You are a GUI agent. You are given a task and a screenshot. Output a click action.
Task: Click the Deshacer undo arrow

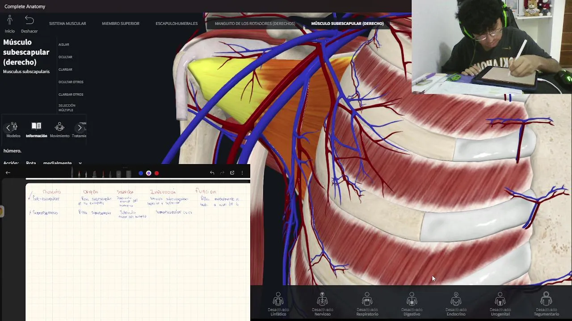point(29,20)
